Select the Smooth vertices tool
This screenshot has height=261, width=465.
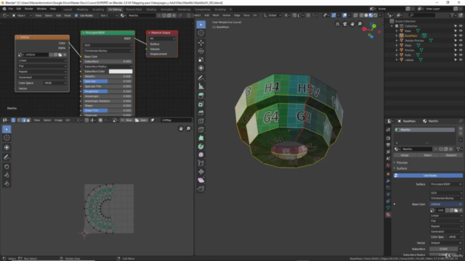pos(201,154)
